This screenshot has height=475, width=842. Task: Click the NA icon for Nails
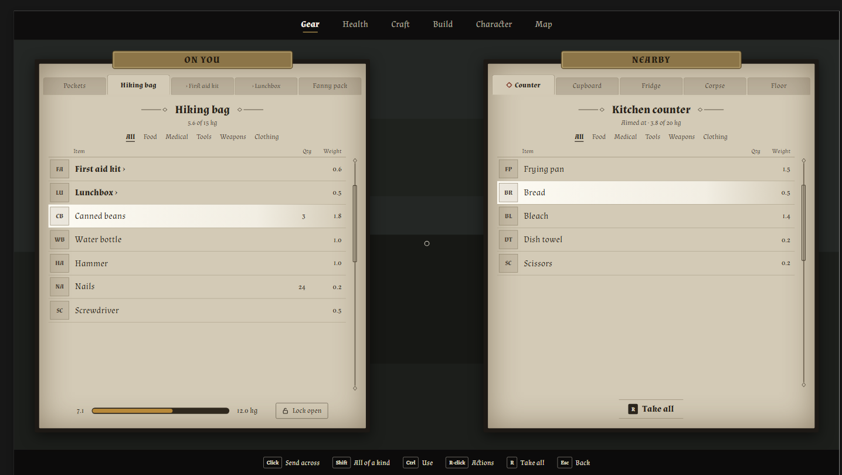pyautogui.click(x=59, y=287)
